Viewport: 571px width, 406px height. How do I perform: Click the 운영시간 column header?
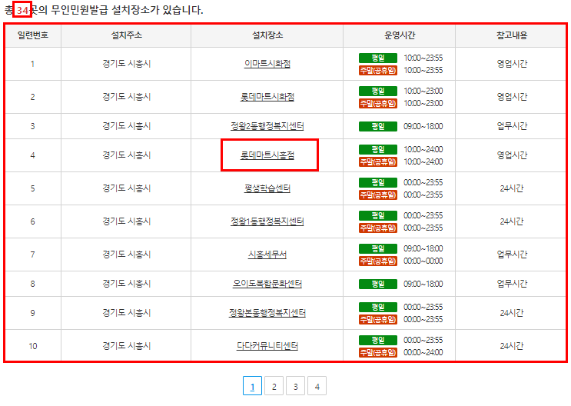point(400,35)
